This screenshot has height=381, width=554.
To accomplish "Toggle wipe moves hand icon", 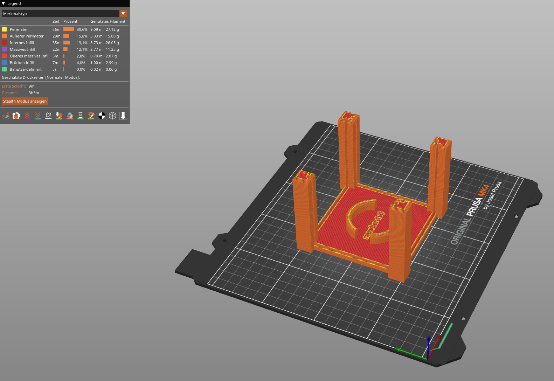I will point(16,116).
